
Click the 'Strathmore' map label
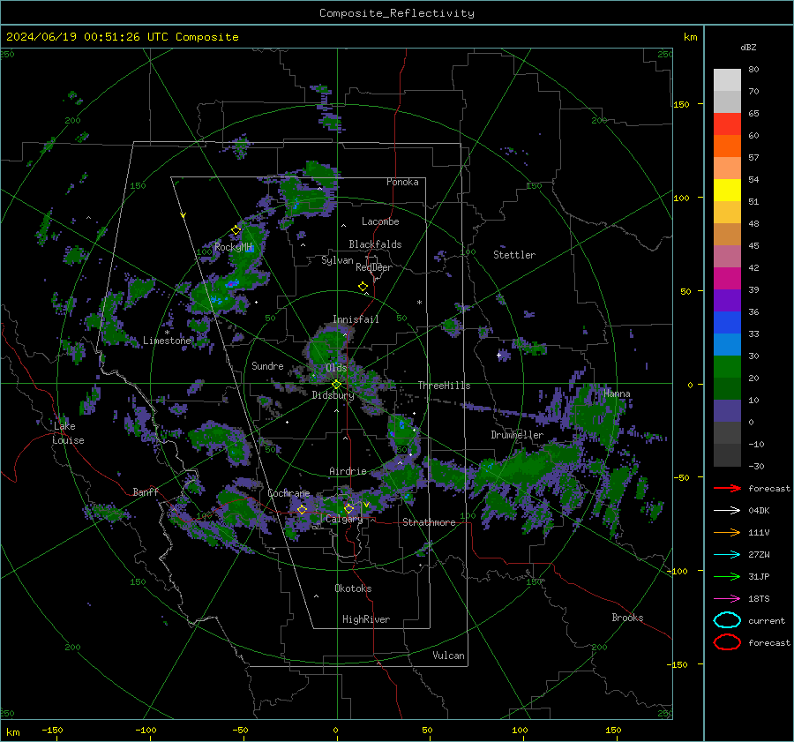[429, 522]
